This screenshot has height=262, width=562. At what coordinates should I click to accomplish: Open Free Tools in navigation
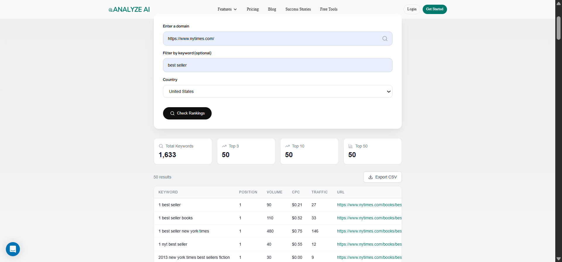[329, 9]
